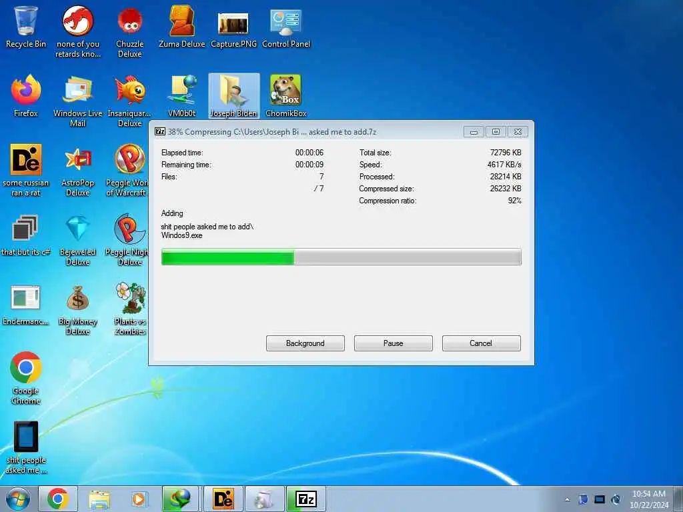Select the Insaniquarium Deluxe desktop icon
Screen dimensions: 683x512
[x=130, y=101]
